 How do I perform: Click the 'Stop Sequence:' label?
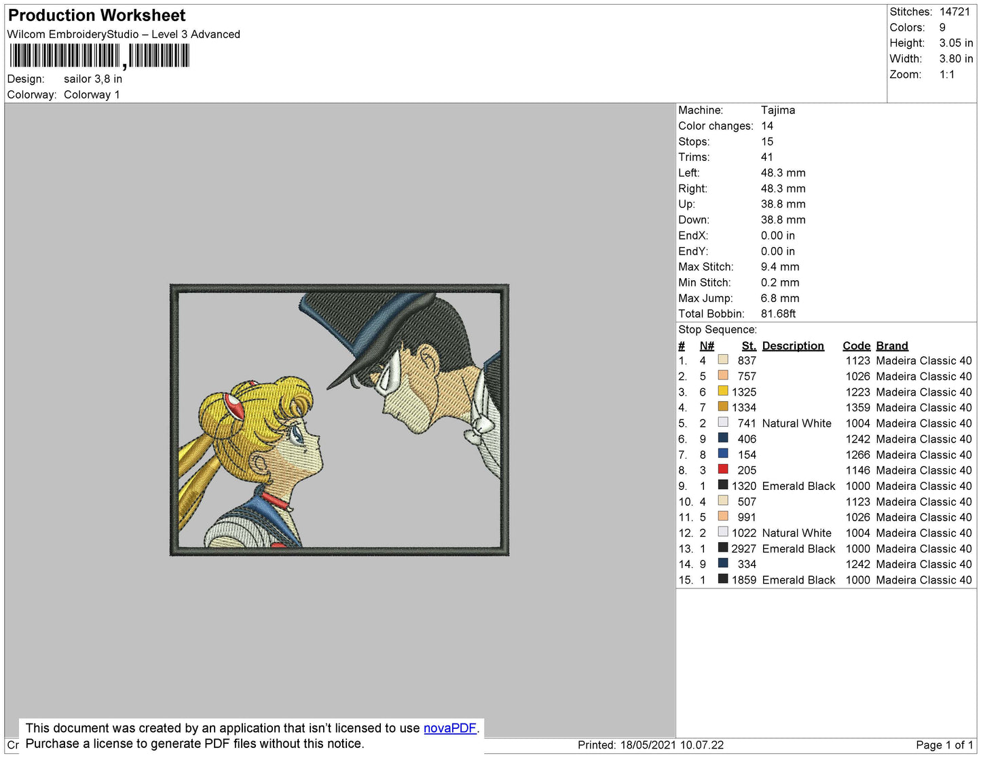[x=718, y=330]
